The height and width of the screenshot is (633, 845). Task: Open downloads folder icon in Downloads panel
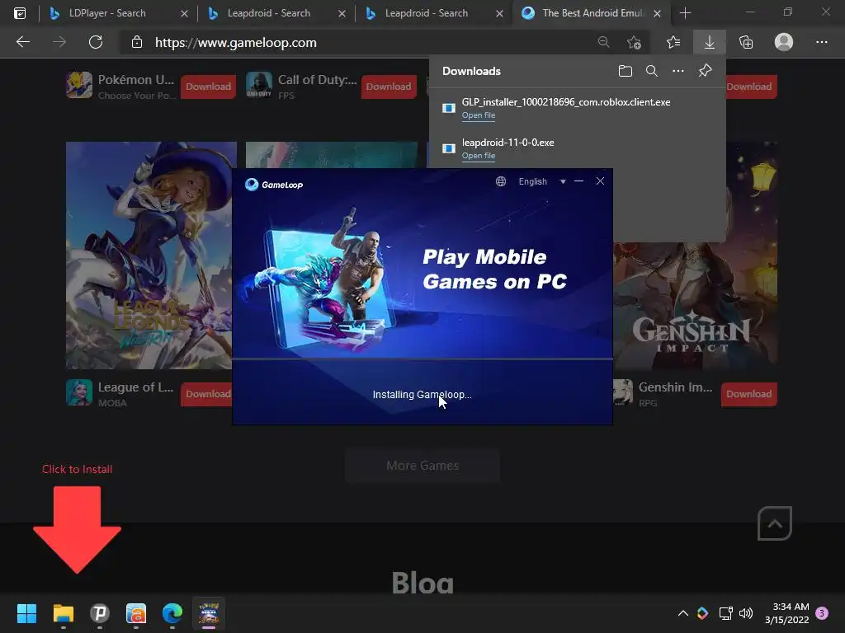click(x=625, y=71)
